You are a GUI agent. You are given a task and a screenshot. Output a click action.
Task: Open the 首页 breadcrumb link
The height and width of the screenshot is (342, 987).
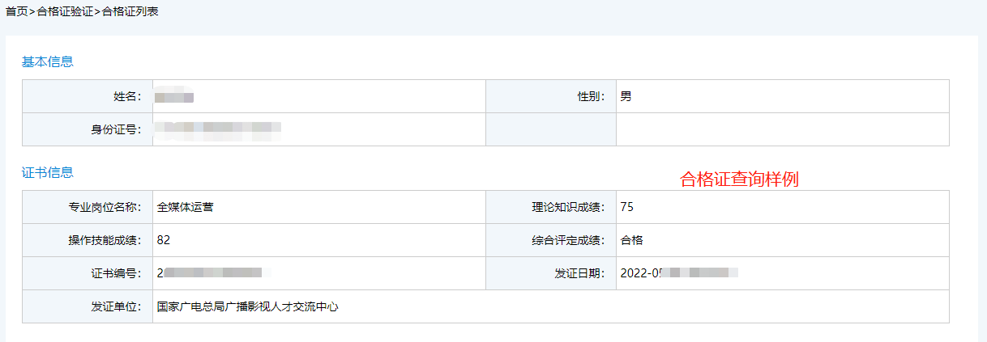[x=16, y=12]
